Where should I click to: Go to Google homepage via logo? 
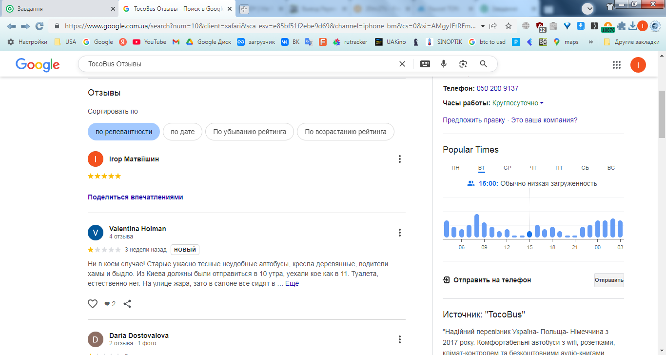38,64
